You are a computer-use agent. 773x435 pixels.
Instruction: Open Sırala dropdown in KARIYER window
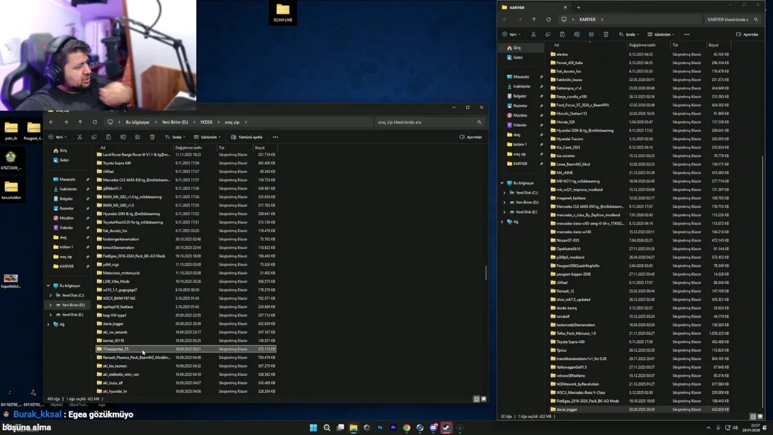tap(629, 34)
